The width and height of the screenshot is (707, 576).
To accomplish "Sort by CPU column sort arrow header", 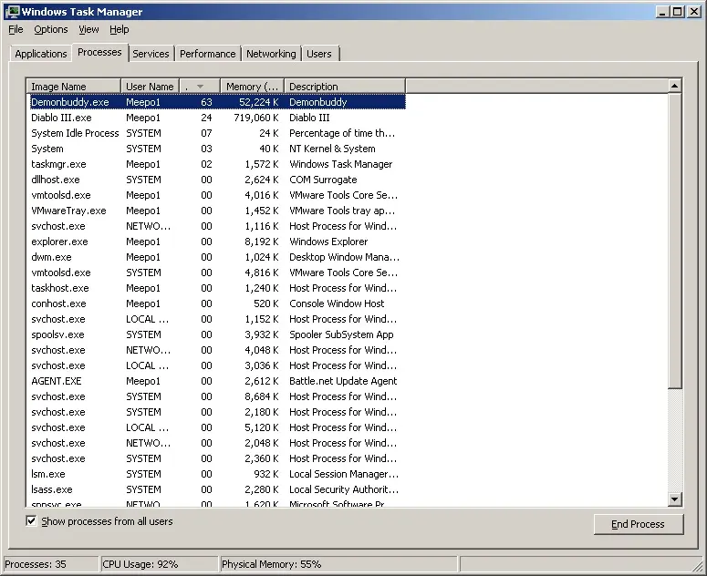I will [199, 87].
